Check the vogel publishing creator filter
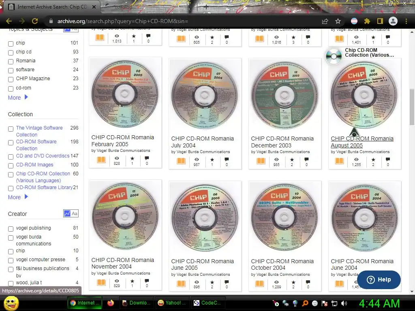Viewport: 415px width, 311px height. coord(11,229)
